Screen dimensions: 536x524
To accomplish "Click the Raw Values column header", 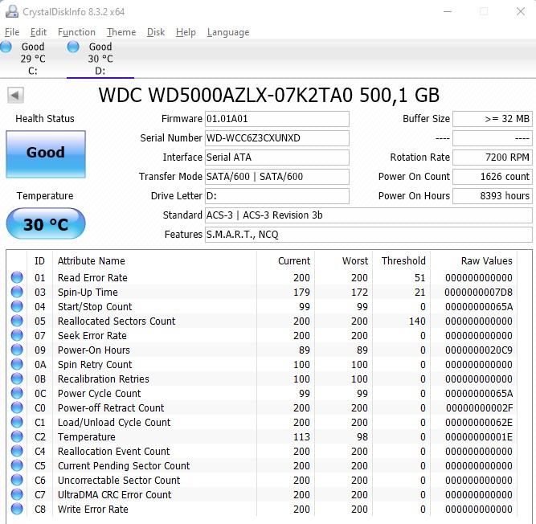I will pyautogui.click(x=486, y=261).
